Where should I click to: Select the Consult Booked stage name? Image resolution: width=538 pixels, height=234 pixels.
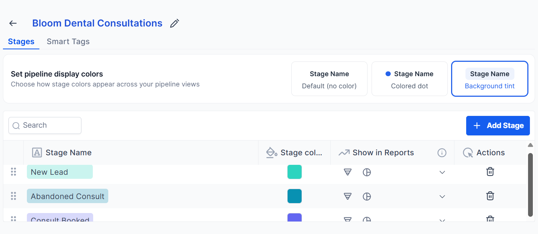point(60,218)
